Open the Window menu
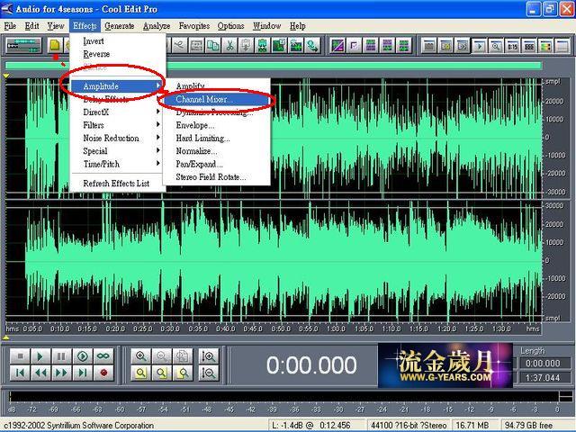The image size is (576, 432). (266, 26)
